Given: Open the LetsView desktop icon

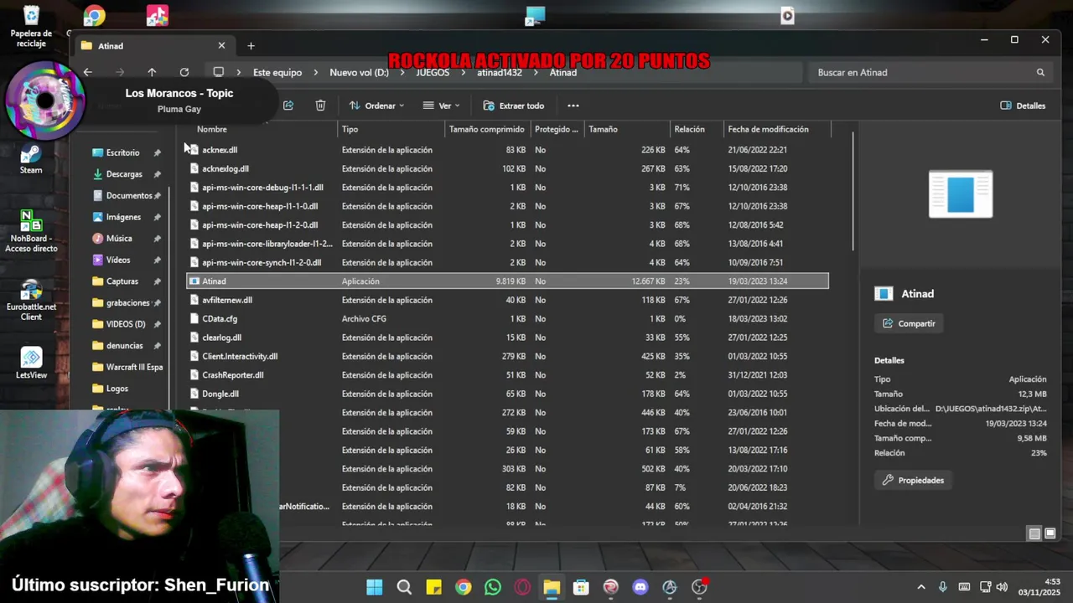Looking at the screenshot, I should coord(31,363).
